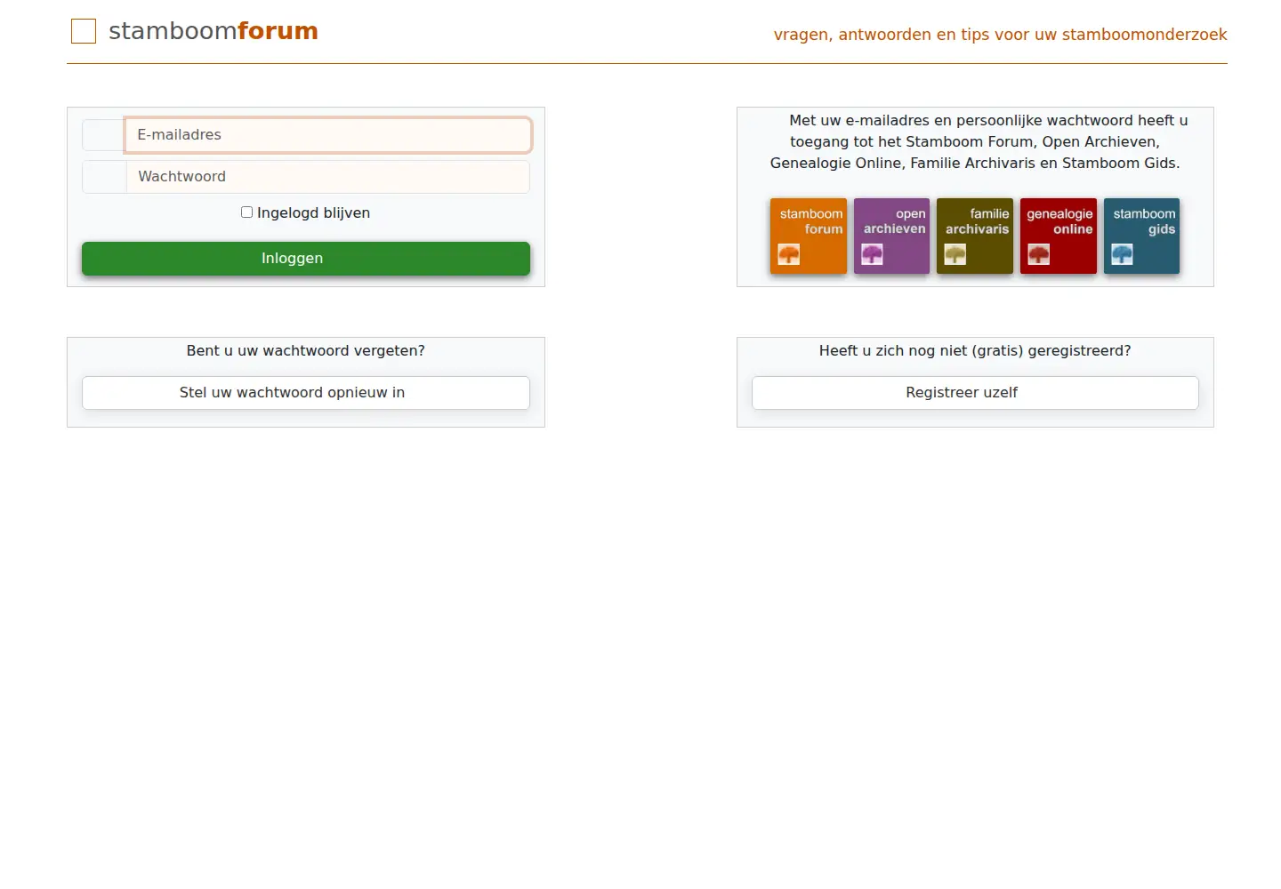The height and width of the screenshot is (889, 1281).
Task: Open the stamboom forum tile
Action: (x=809, y=236)
